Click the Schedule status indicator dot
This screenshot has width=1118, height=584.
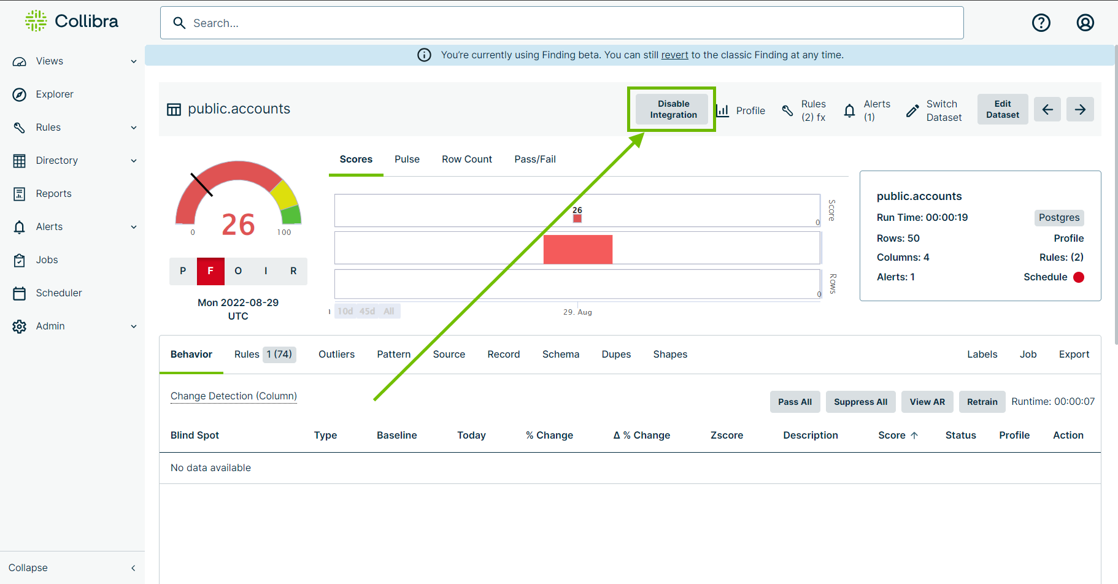(1078, 277)
